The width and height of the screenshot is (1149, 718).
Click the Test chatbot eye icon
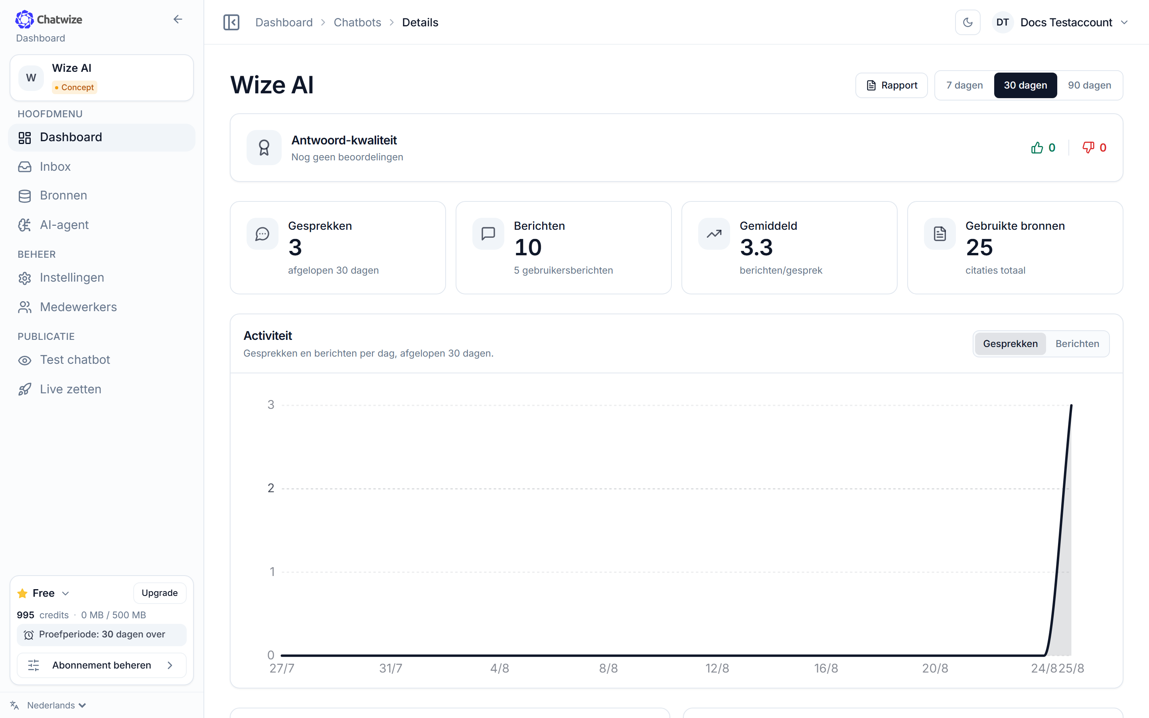[25, 361]
